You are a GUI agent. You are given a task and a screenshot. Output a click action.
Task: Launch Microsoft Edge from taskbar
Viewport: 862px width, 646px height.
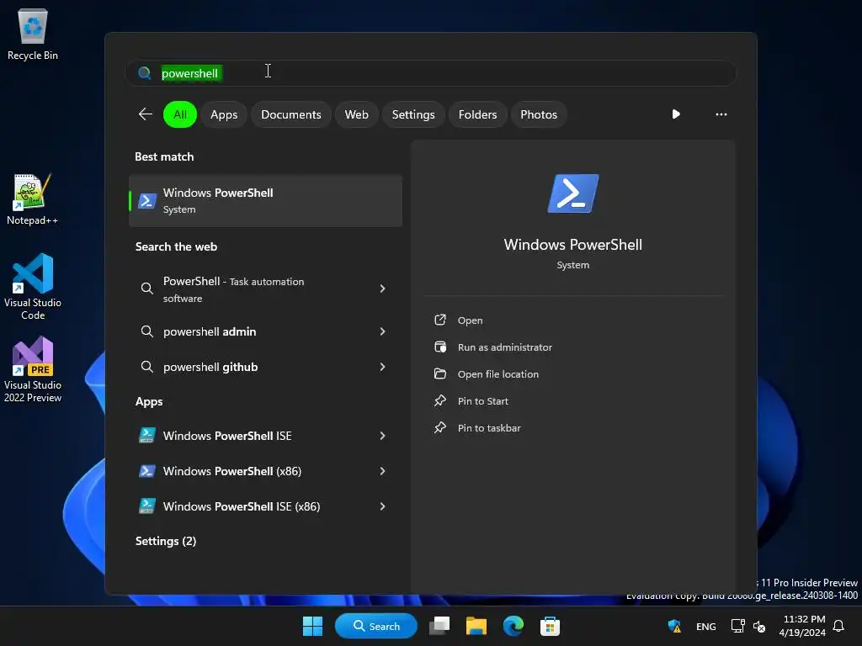click(513, 626)
